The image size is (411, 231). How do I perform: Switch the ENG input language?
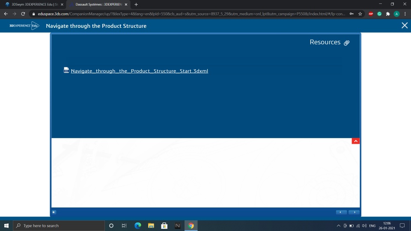pyautogui.click(x=372, y=225)
